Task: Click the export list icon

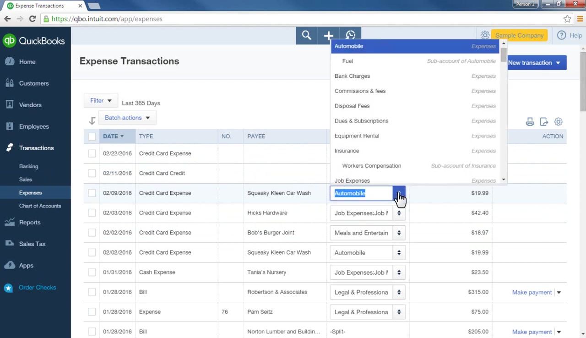Action: [544, 122]
